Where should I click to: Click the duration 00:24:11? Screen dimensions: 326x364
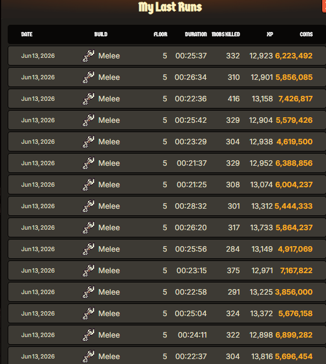192,335
